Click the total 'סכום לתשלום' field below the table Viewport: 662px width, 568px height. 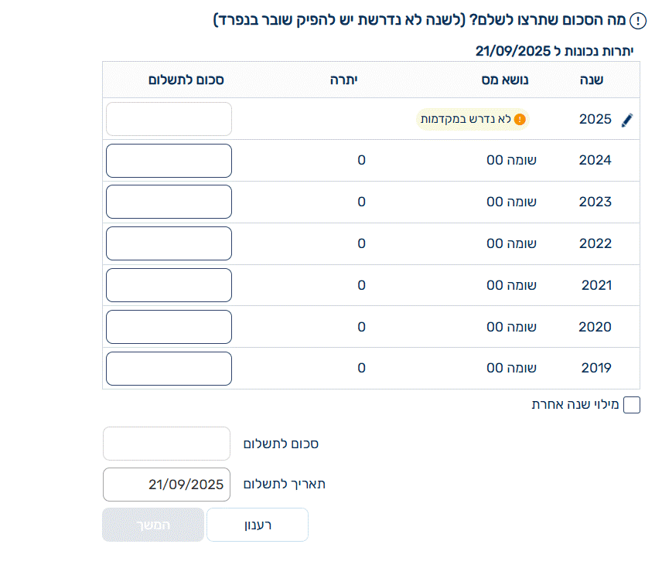(x=166, y=444)
